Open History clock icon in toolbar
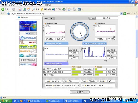The image size is (138, 103). click(64, 9)
